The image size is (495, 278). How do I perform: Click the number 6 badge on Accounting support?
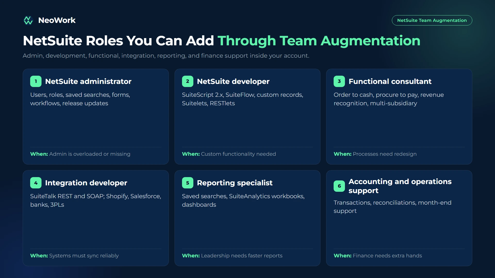(339, 186)
